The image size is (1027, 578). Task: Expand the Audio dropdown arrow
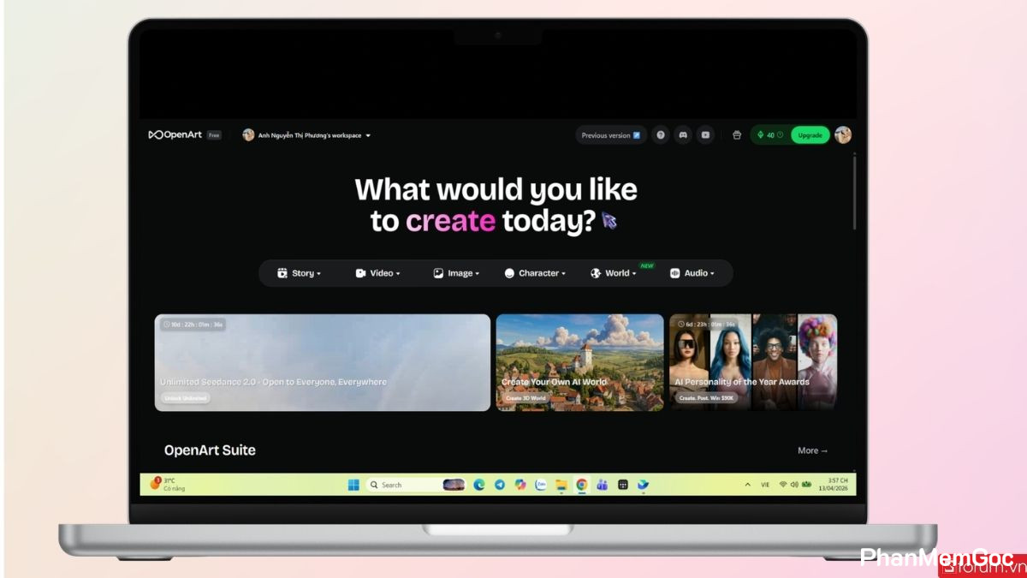712,274
